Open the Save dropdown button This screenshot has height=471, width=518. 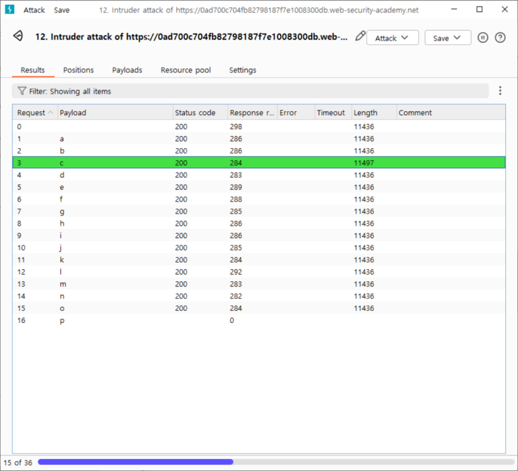coord(448,38)
